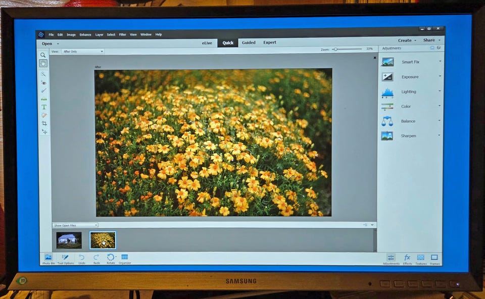The image size is (485, 299).
Task: Select the Zoom tool
Action: tap(43, 55)
